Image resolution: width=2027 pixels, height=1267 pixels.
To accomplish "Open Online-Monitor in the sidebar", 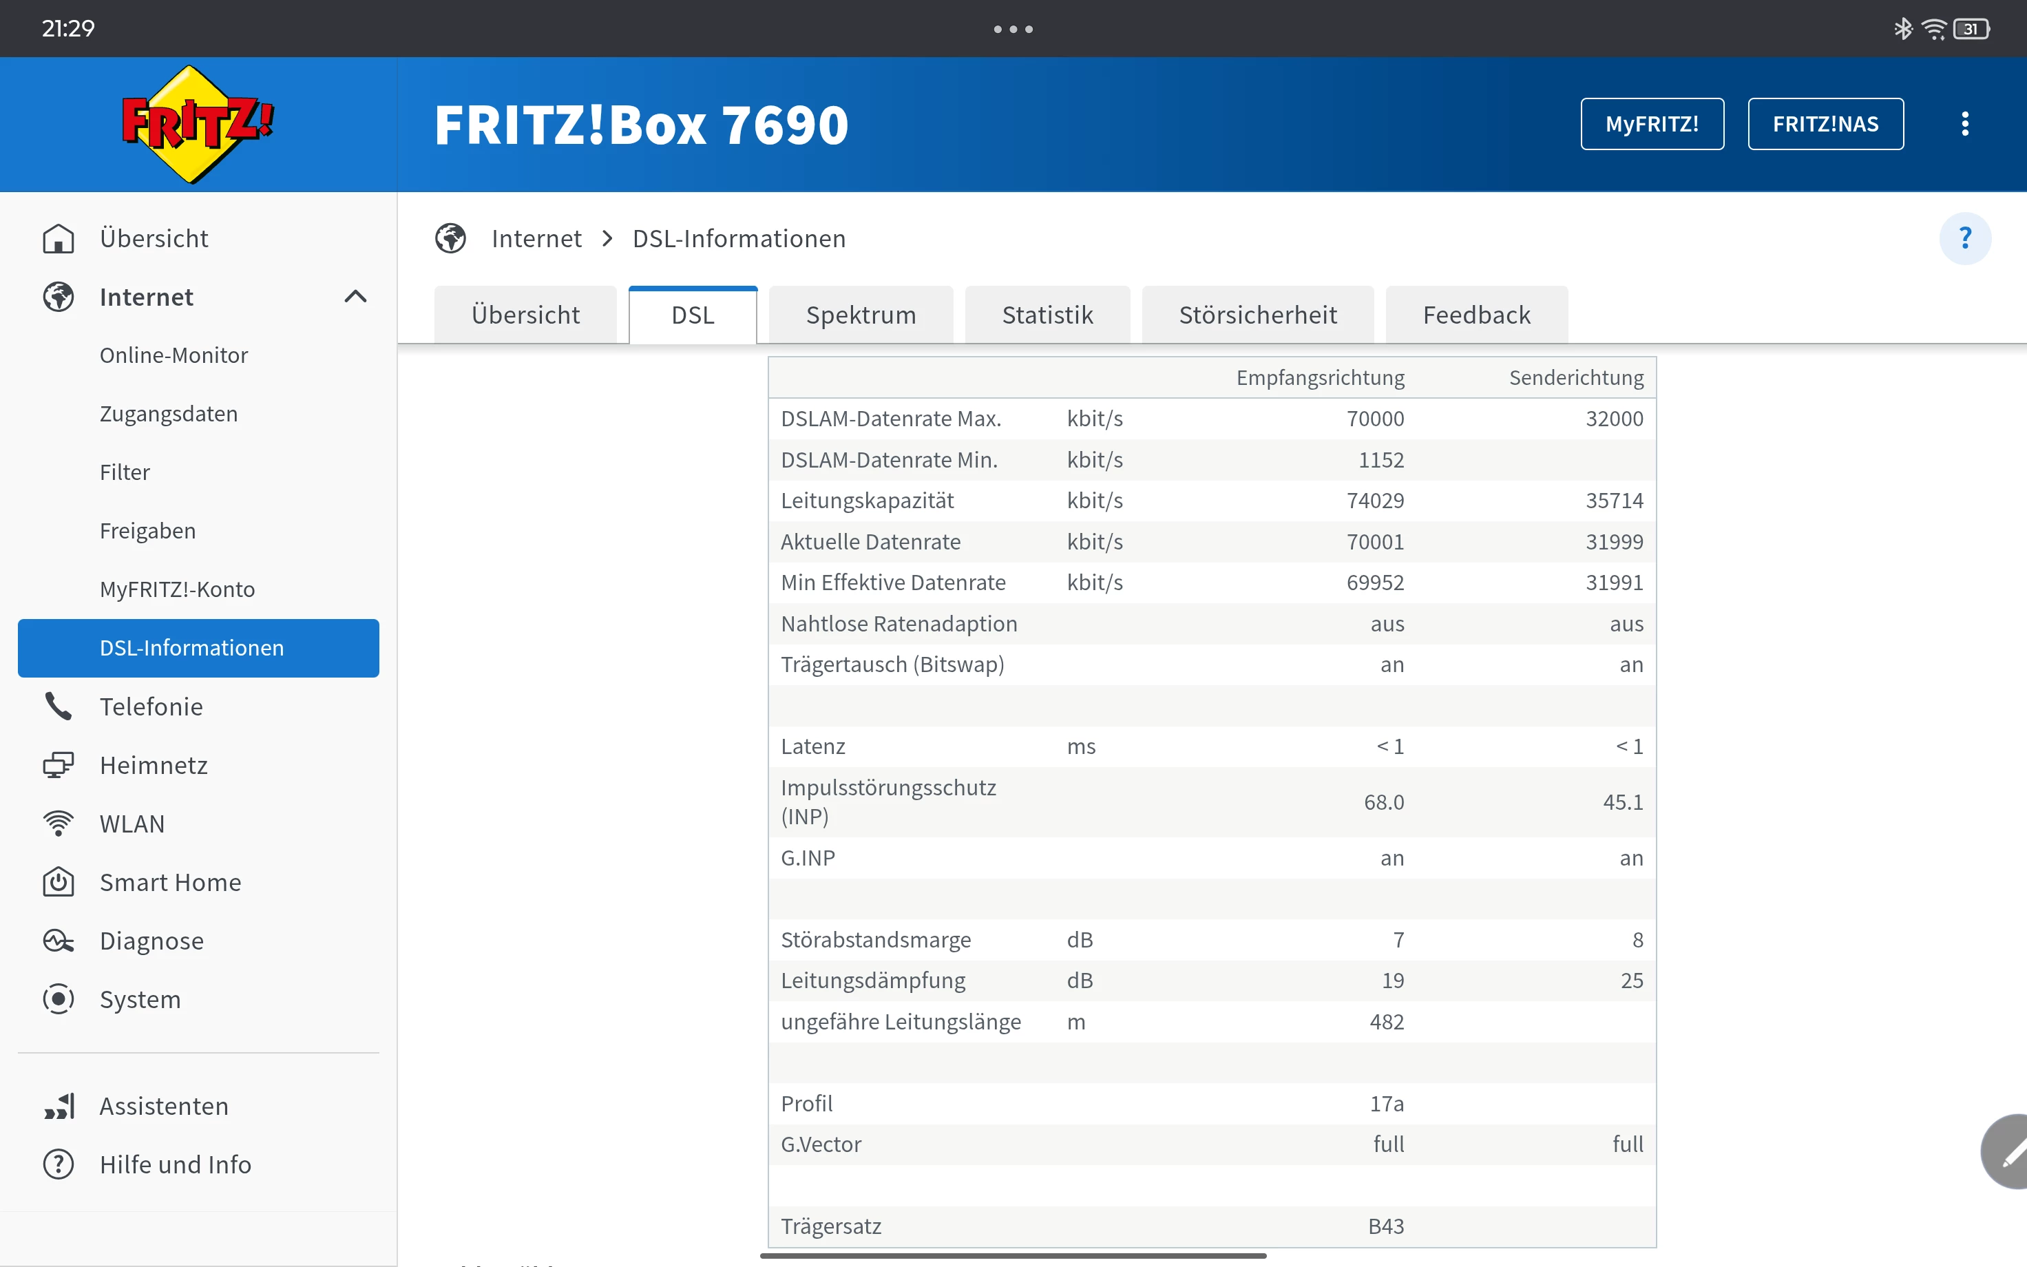I will [174, 355].
